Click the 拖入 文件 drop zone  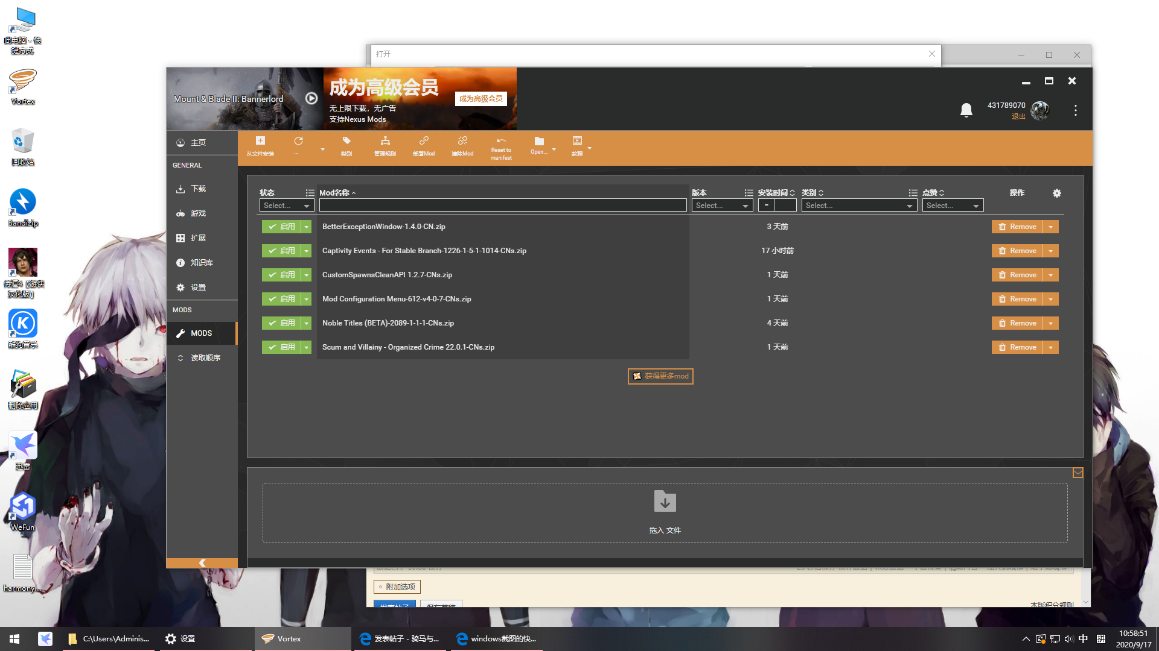click(x=665, y=513)
